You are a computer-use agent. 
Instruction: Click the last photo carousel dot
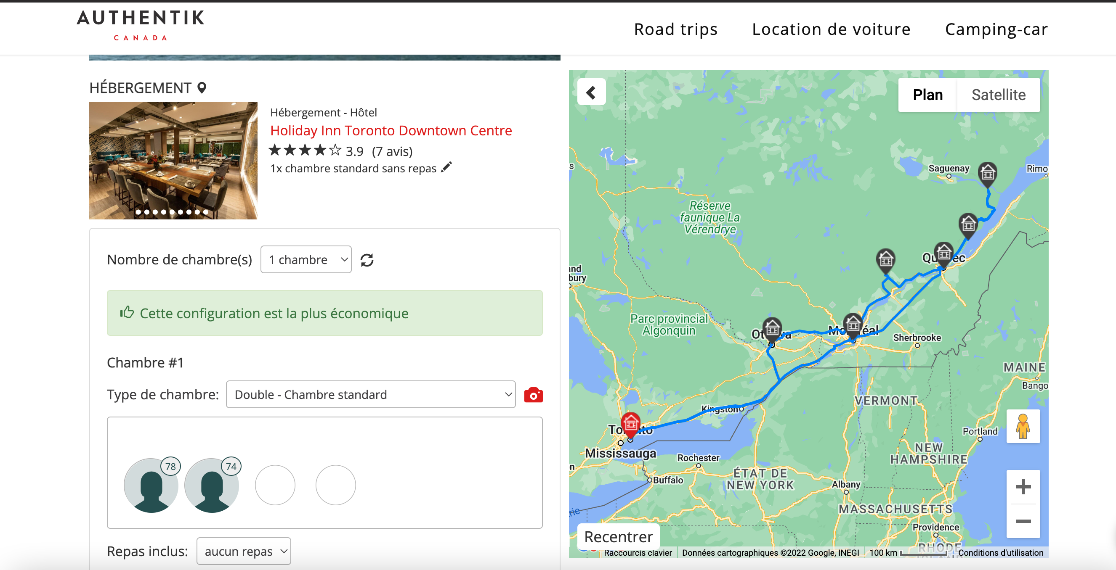point(206,212)
